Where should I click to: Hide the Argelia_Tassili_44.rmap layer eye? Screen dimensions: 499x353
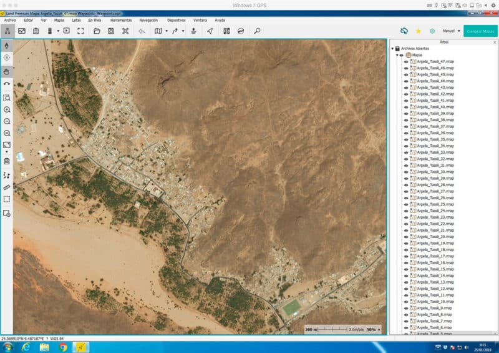(406, 81)
